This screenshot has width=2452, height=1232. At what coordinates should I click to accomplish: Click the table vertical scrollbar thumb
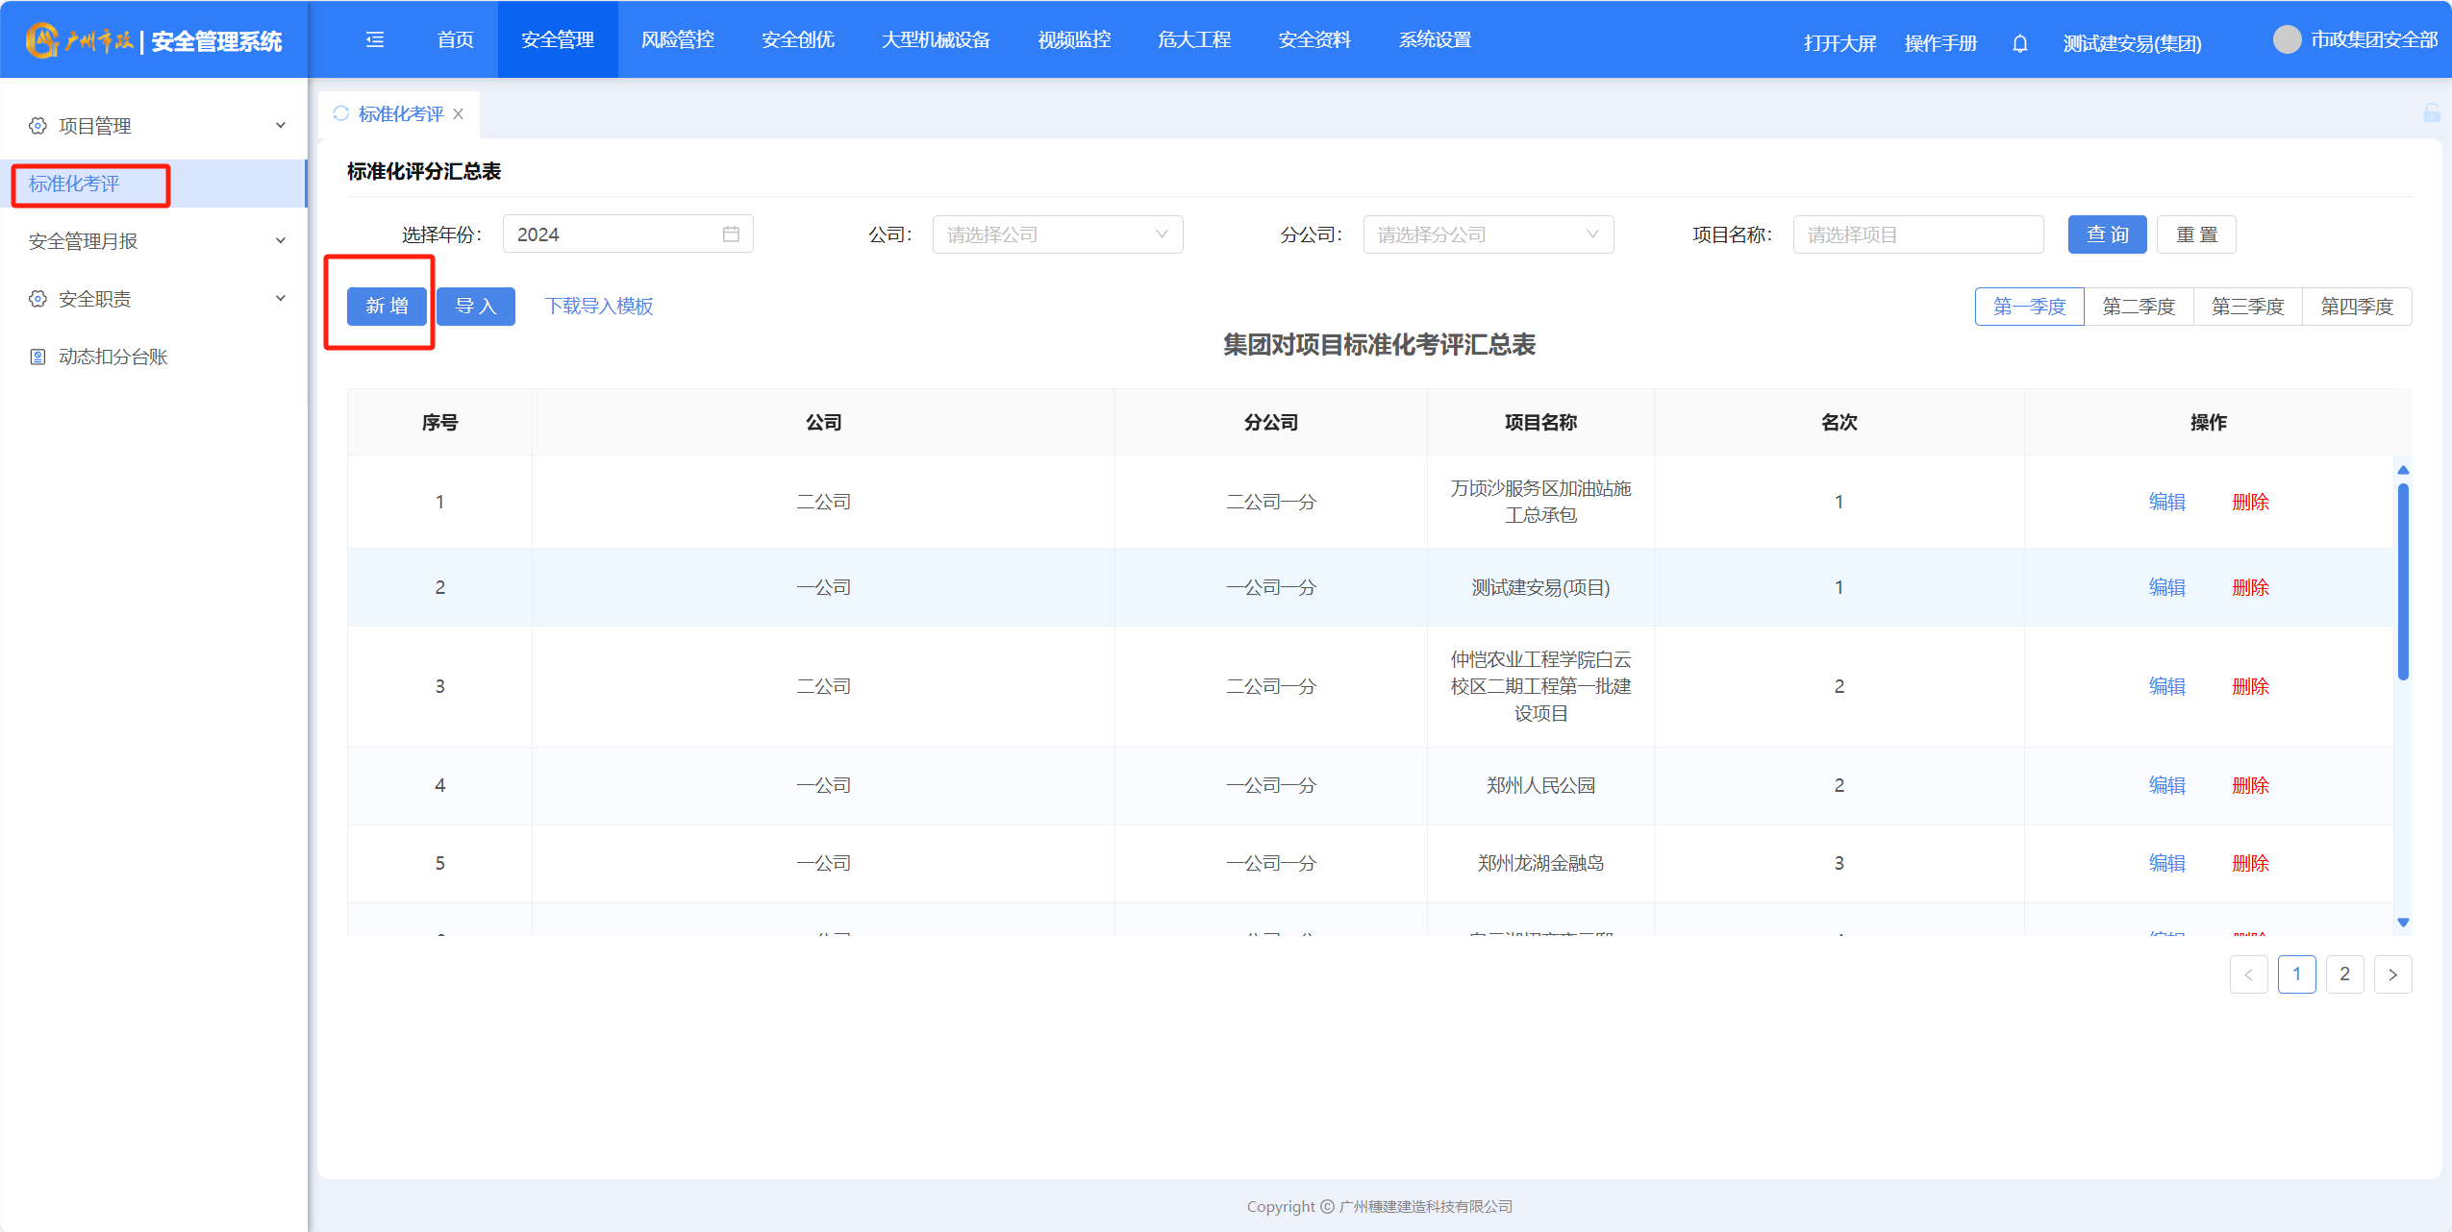pos(2403,581)
